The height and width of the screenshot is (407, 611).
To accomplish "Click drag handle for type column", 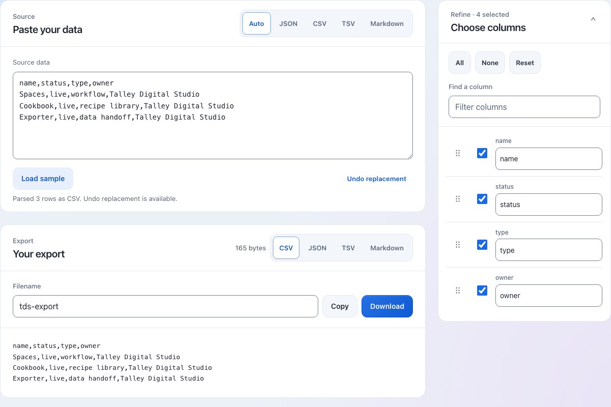I will [458, 245].
